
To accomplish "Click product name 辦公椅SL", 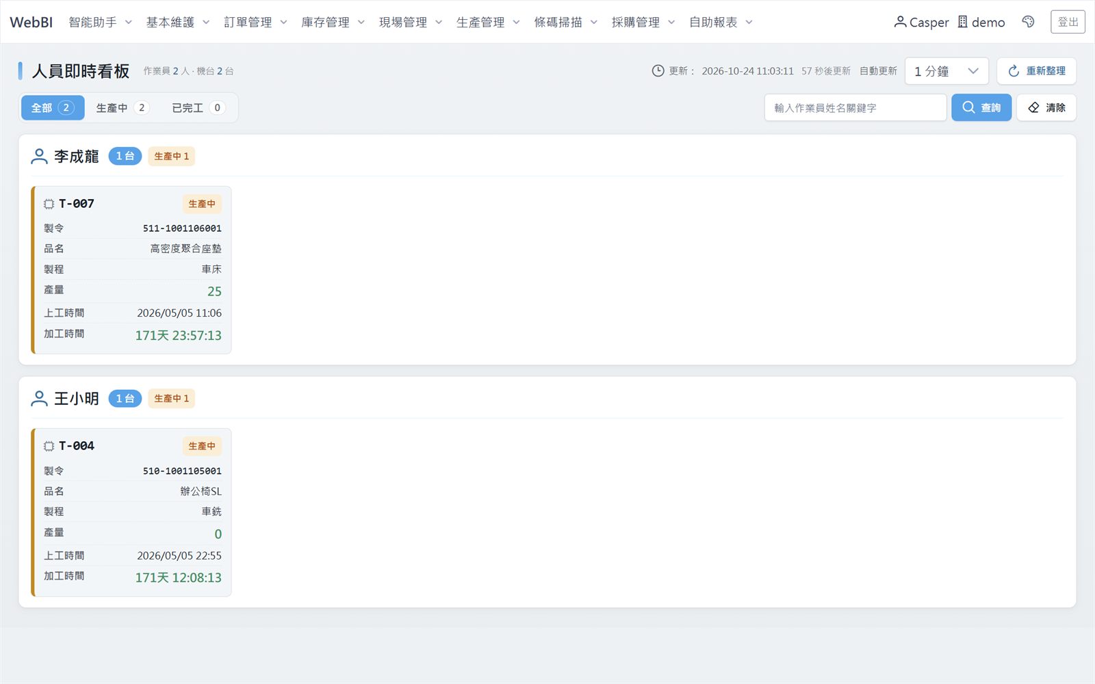I will [x=201, y=491].
